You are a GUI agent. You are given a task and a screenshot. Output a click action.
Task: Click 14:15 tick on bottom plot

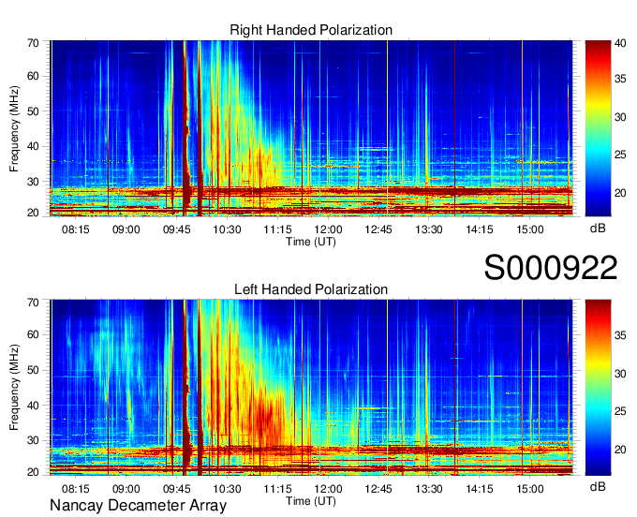[x=480, y=489]
